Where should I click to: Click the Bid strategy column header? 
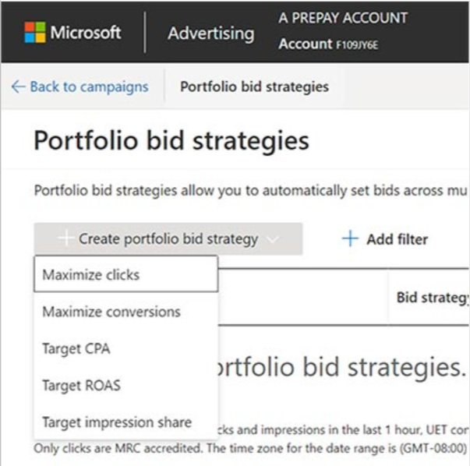point(432,297)
